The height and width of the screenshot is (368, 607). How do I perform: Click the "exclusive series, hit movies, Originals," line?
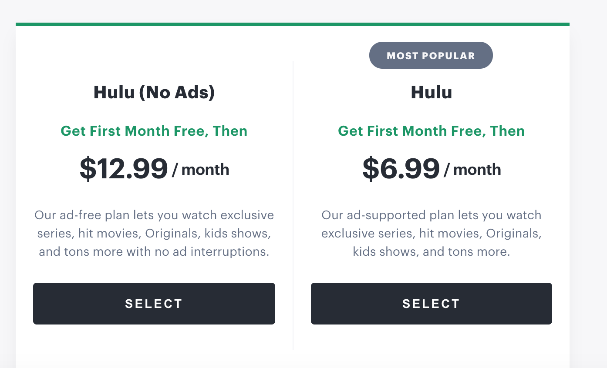(431, 233)
